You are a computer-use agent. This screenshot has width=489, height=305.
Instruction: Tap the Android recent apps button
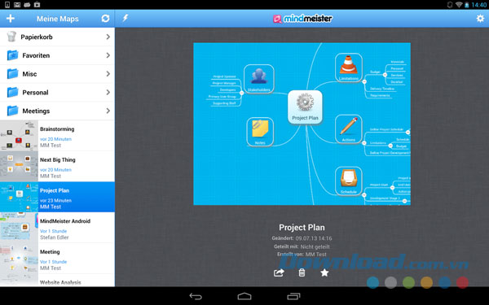coord(293,296)
